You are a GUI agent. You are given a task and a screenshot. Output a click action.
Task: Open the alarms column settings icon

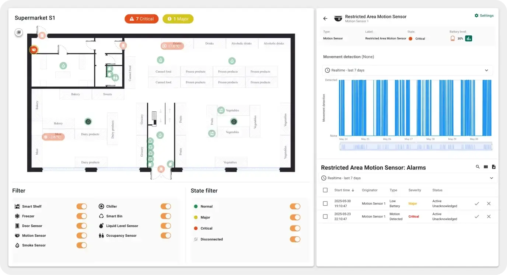tap(486, 167)
